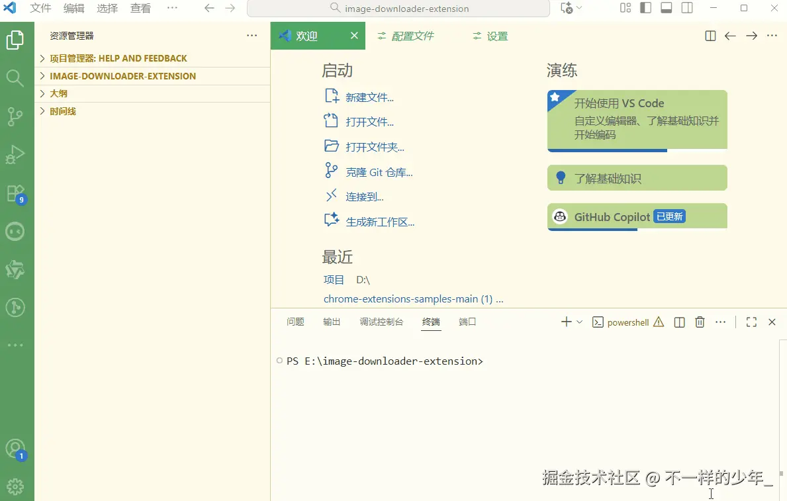
Task: Open the Extensions view with badge 9
Action: coord(16,194)
